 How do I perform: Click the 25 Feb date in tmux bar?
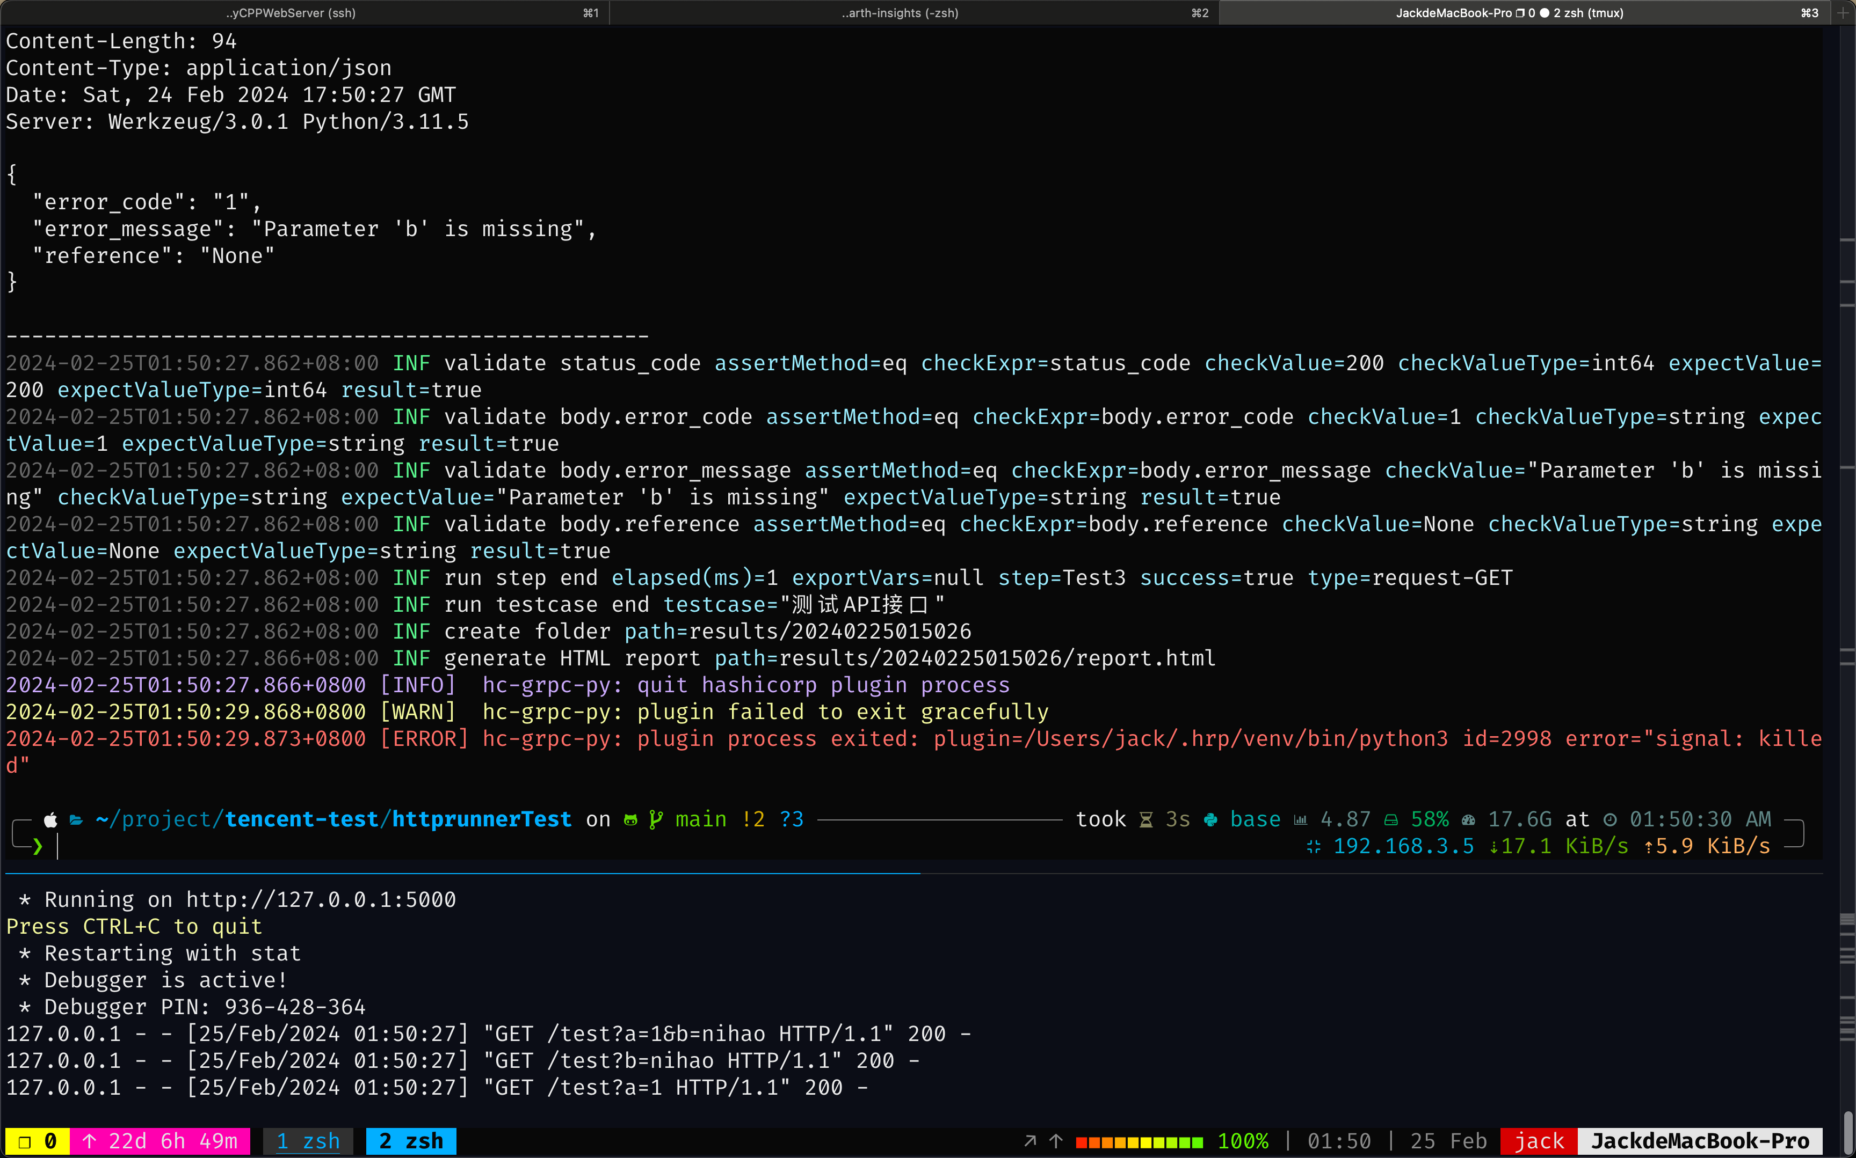[x=1448, y=1141]
